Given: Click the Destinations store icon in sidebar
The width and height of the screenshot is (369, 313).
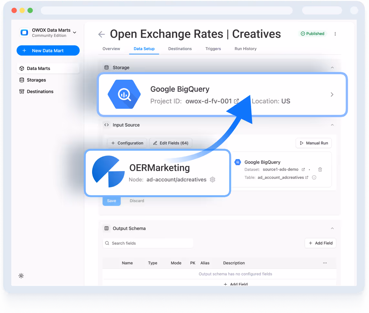Looking at the screenshot, I should pos(22,91).
